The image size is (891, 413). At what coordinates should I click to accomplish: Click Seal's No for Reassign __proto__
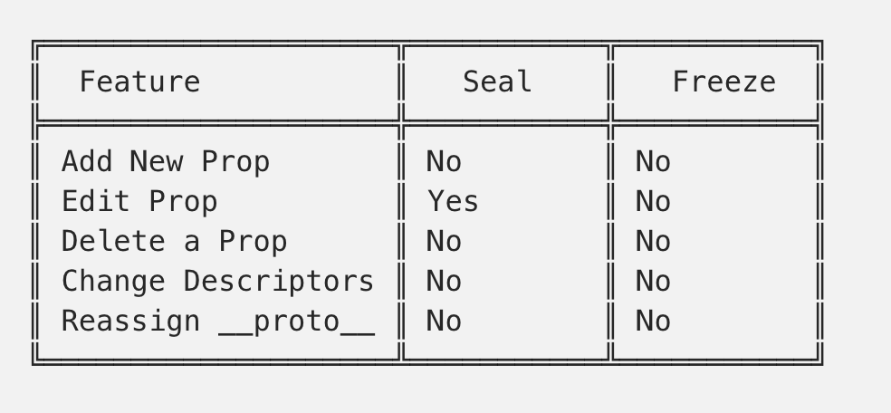[x=444, y=321]
